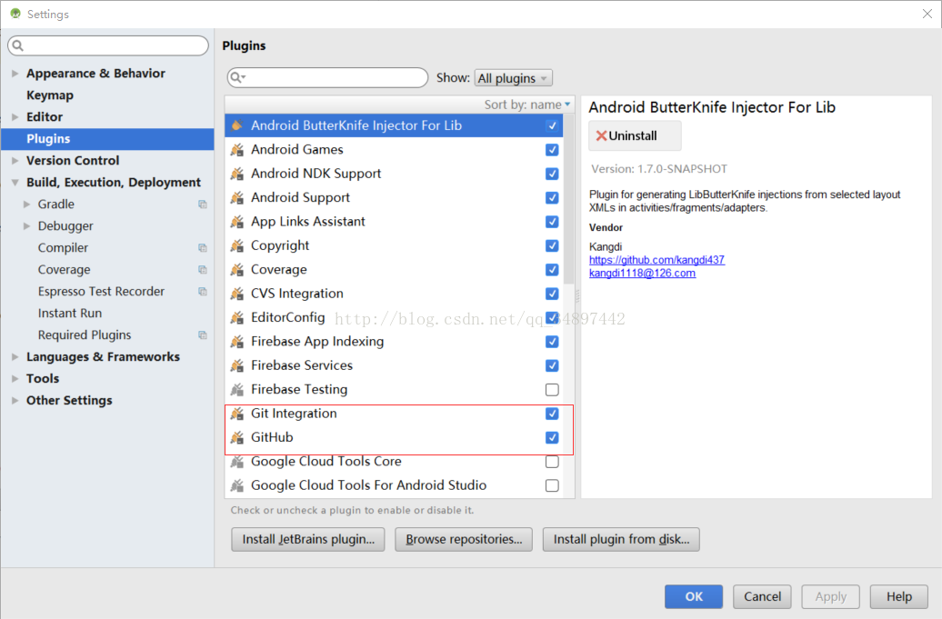Click Google Cloud Tools For Android Studio icon
The height and width of the screenshot is (619, 942).
click(x=237, y=485)
